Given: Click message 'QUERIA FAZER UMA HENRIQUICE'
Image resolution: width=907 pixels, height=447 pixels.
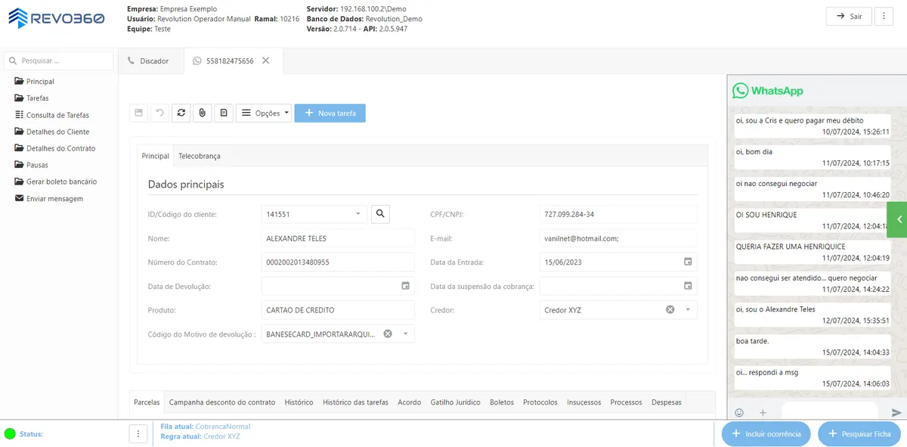Looking at the screenshot, I should pos(813,252).
